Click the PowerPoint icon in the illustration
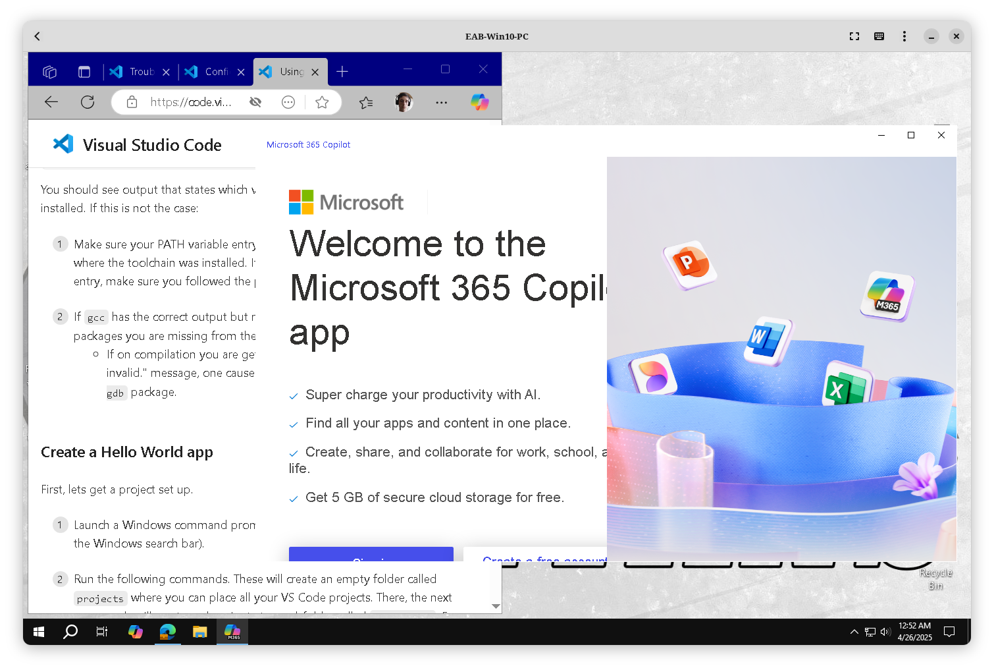Viewport: 994px width, 670px height. click(x=690, y=265)
